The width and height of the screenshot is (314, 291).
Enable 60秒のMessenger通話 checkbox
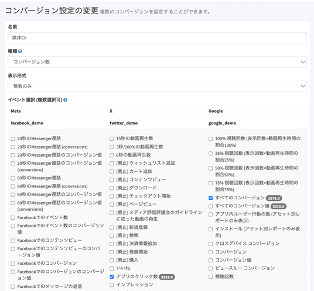(x=13, y=178)
